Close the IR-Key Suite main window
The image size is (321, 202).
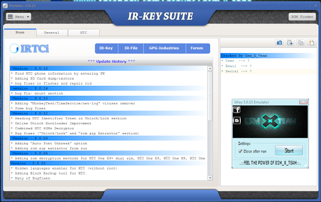coord(315,6)
